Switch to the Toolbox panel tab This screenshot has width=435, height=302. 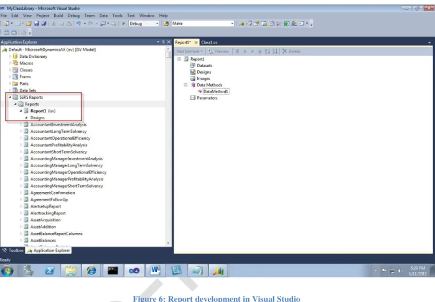12,250
